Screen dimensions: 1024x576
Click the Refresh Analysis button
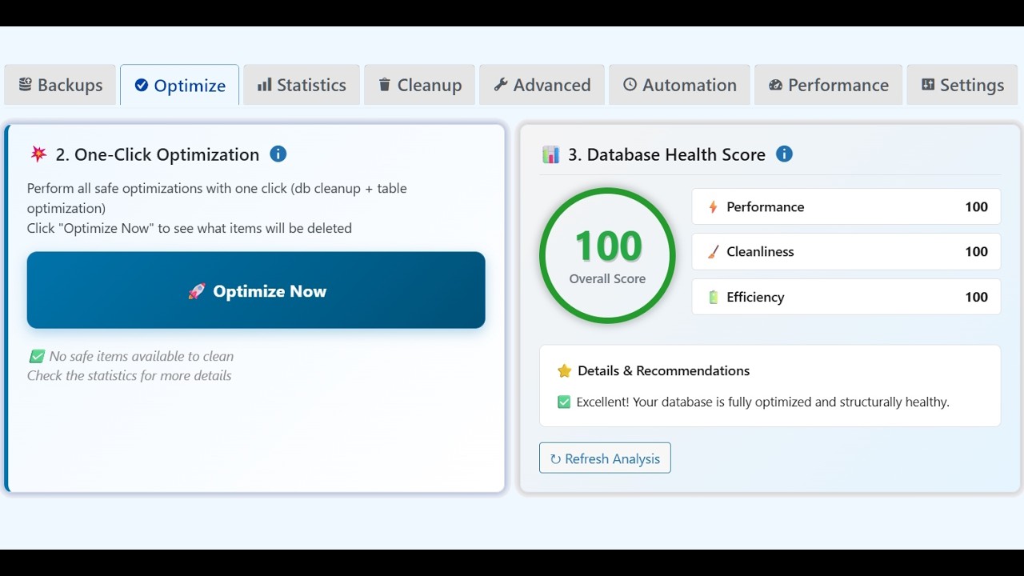point(605,458)
